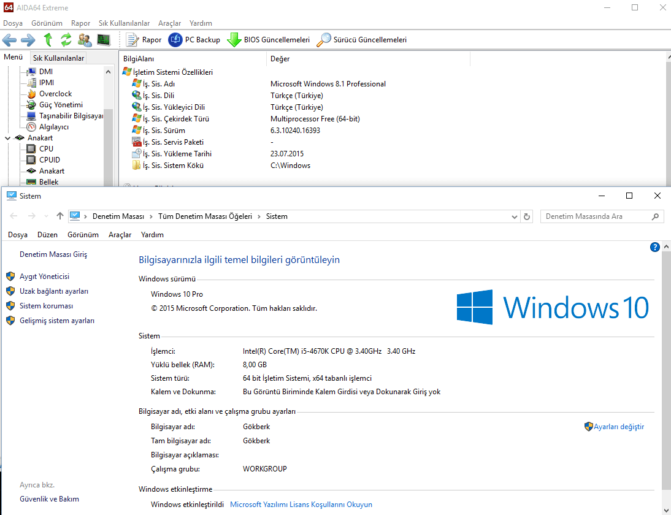Open the AIDA64 Görünüm menu
Viewport: 671px width, 515px height.
point(47,23)
